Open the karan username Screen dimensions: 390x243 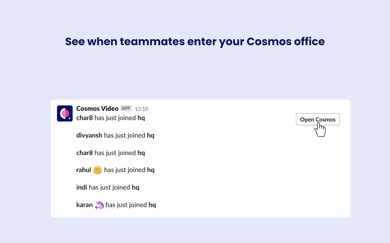click(x=84, y=205)
